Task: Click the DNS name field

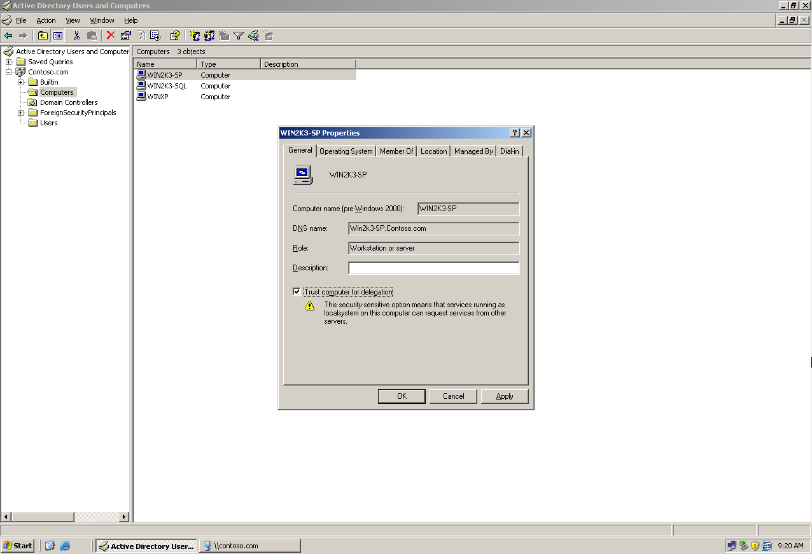Action: (434, 228)
